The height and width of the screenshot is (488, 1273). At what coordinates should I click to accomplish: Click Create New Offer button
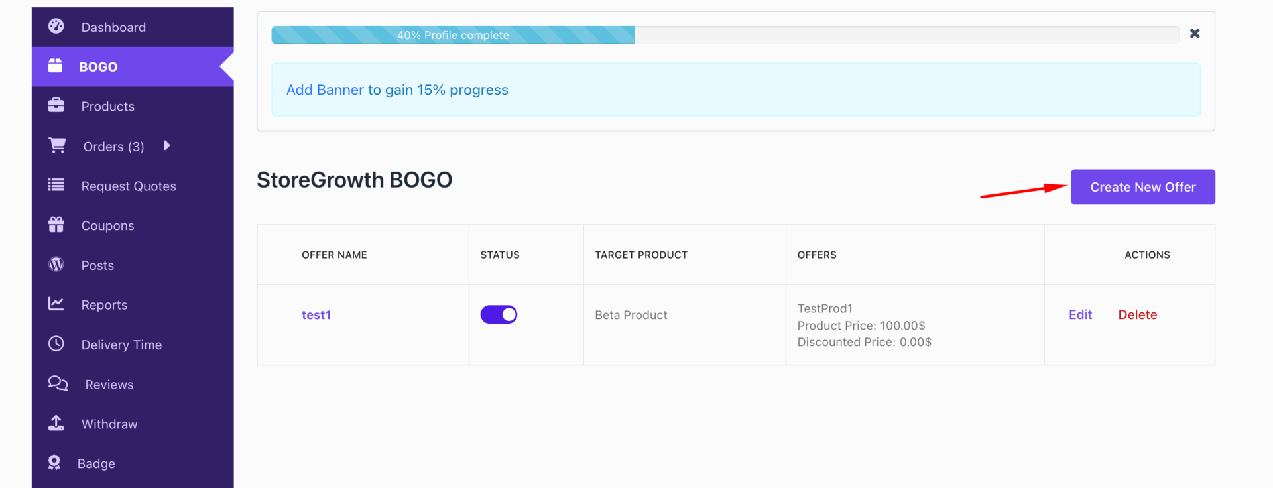[x=1142, y=187]
